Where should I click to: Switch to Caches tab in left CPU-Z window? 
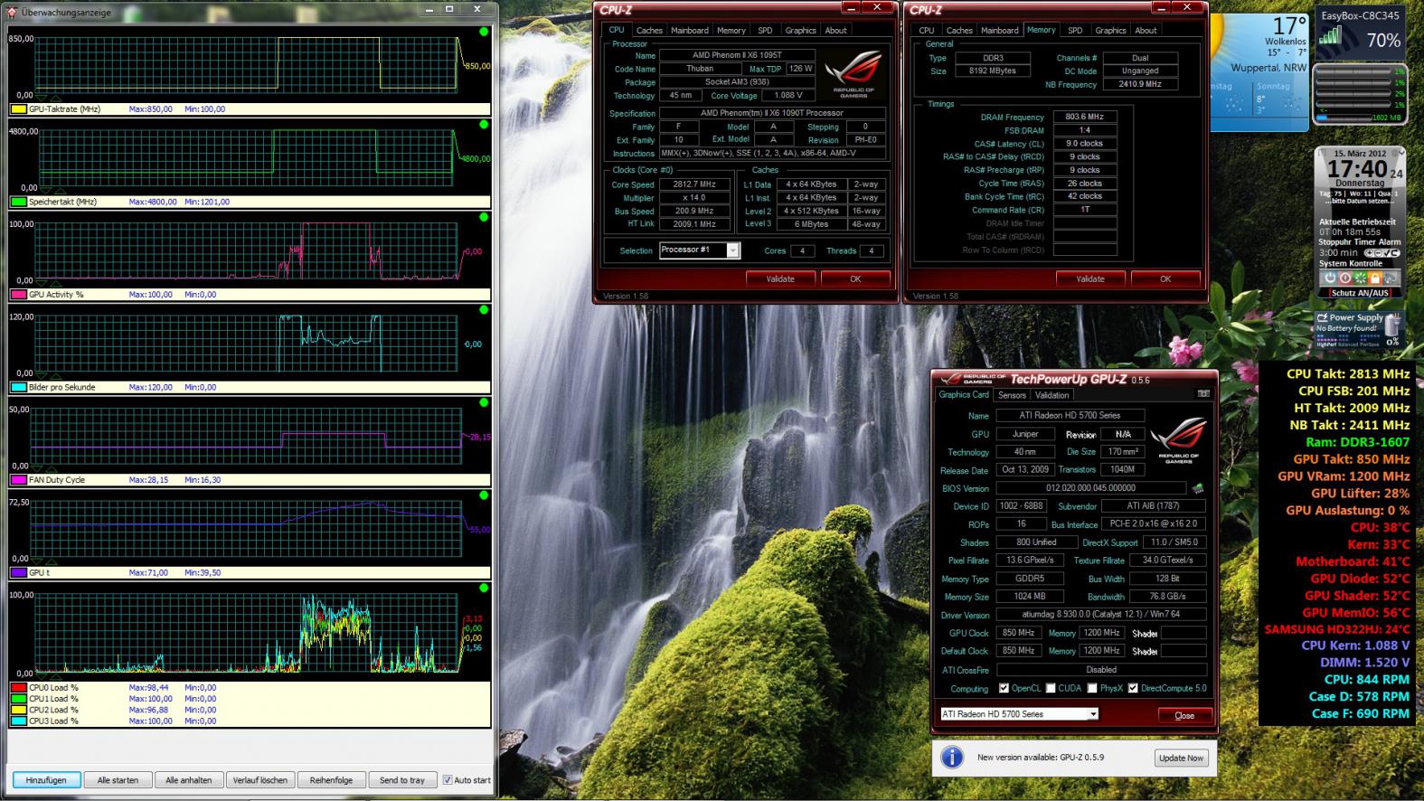[649, 30]
